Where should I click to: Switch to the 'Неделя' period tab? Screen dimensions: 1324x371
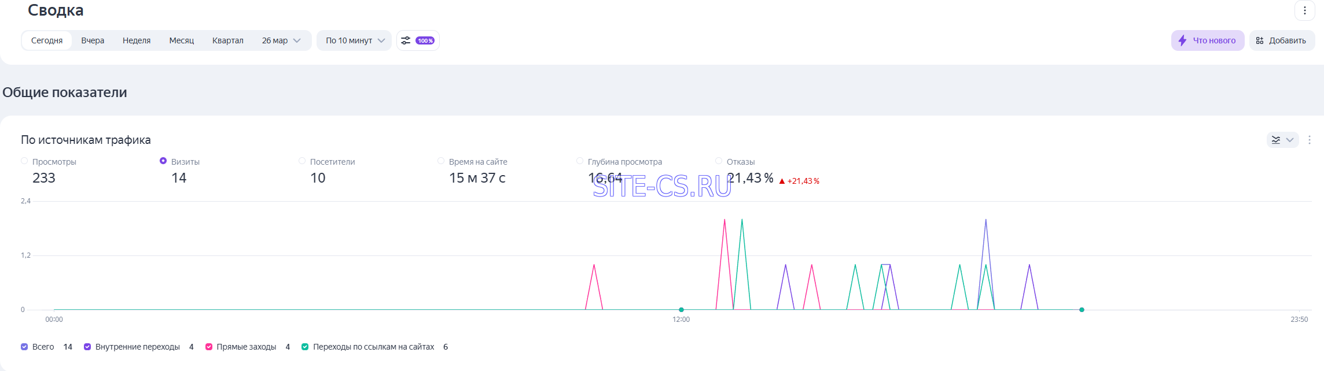pos(137,40)
